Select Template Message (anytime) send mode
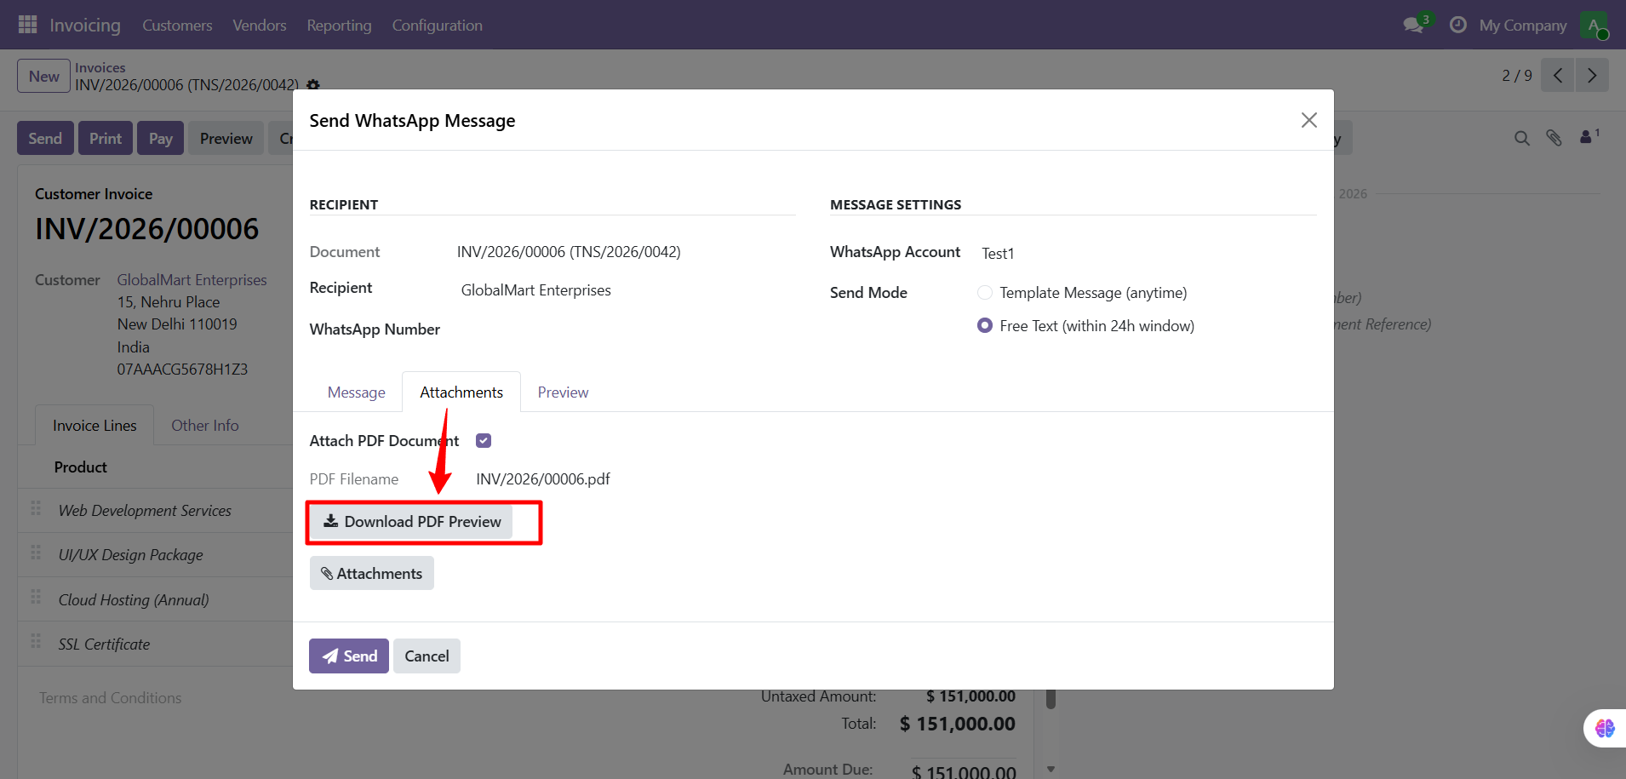Image resolution: width=1626 pixels, height=779 pixels. 985,293
